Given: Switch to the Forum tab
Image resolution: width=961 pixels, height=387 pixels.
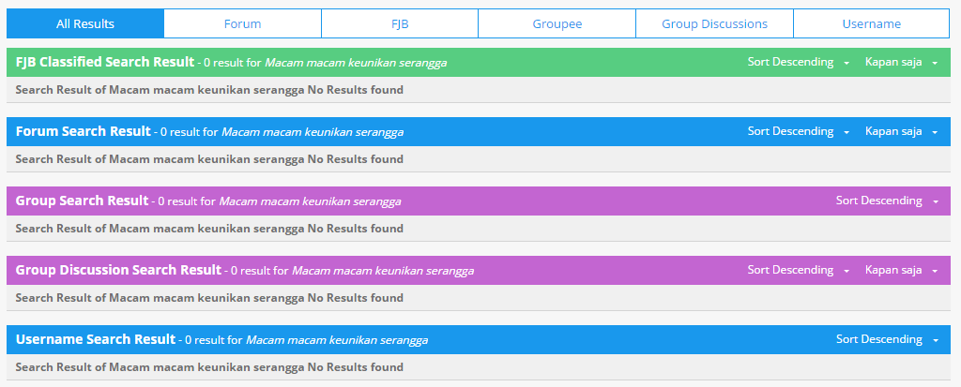Looking at the screenshot, I should pyautogui.click(x=243, y=23).
